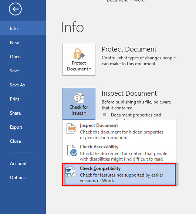Select Check Compatibility option text
The height and width of the screenshot is (214, 196).
[x=100, y=168]
